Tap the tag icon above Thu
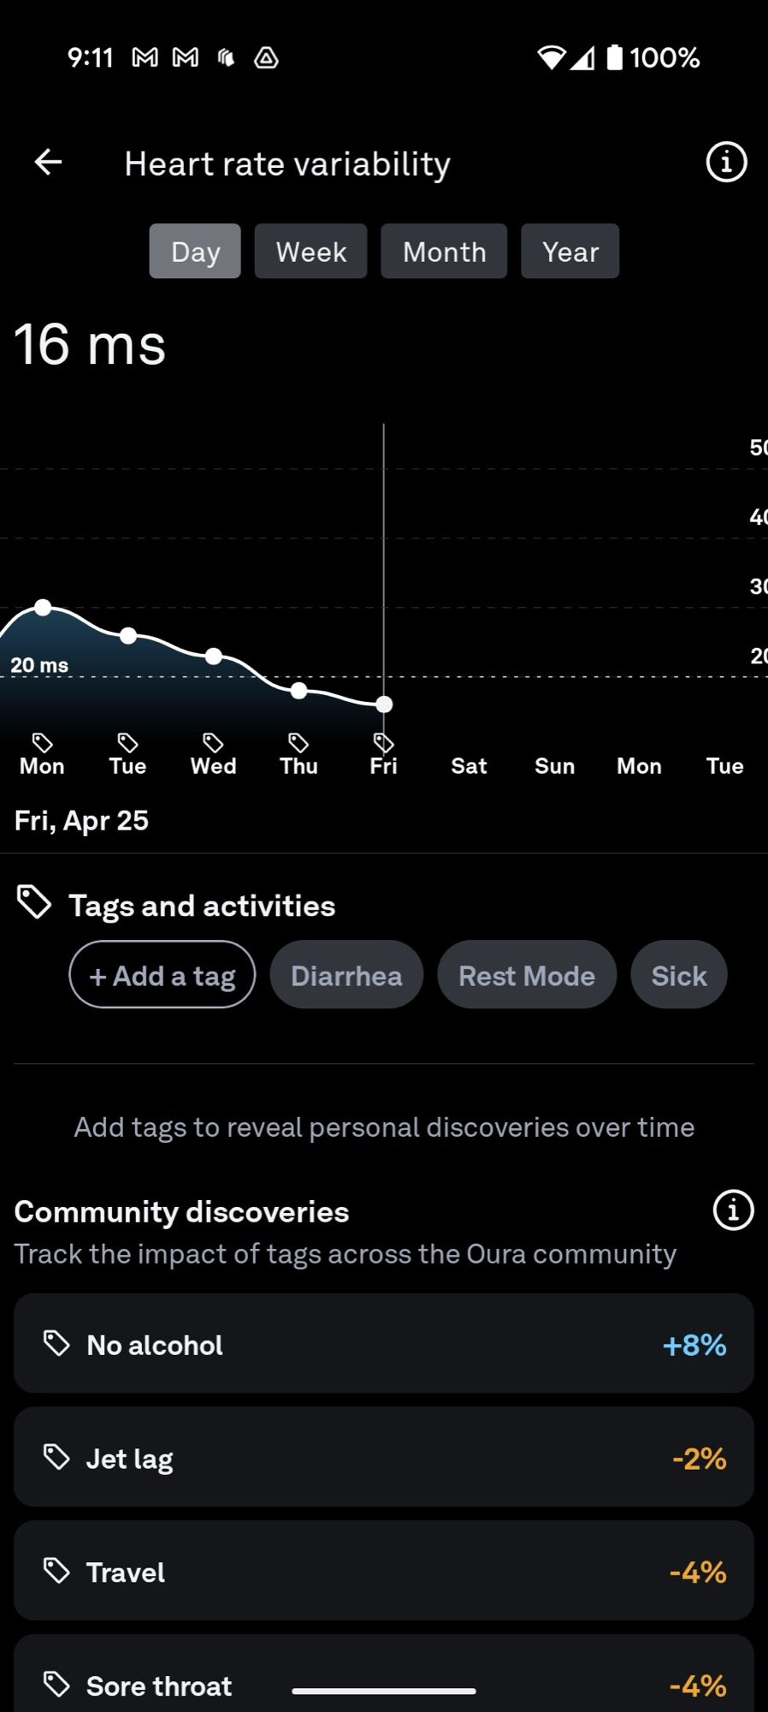The height and width of the screenshot is (1712, 768). [x=298, y=741]
